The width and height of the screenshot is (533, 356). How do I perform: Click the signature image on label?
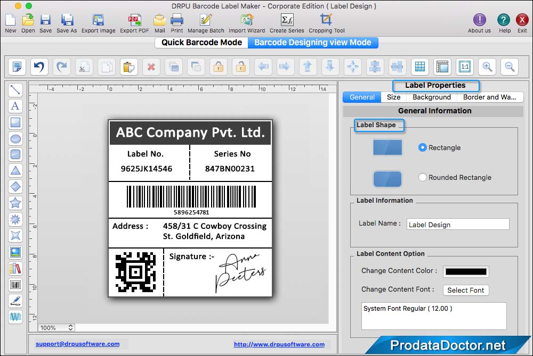[241, 272]
